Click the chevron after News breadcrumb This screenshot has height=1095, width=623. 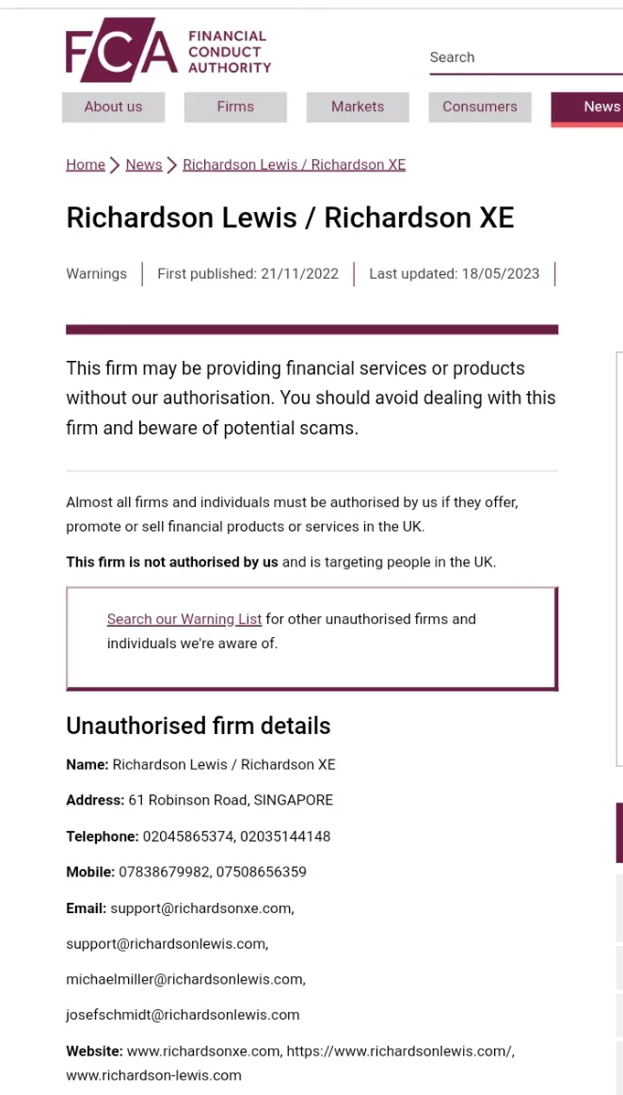[x=172, y=165]
